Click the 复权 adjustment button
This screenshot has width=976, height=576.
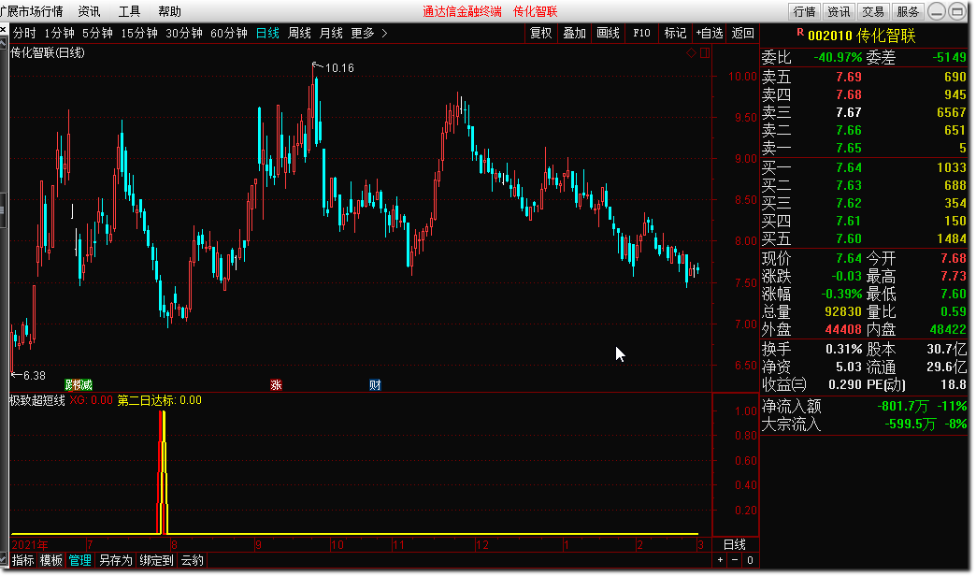click(541, 33)
